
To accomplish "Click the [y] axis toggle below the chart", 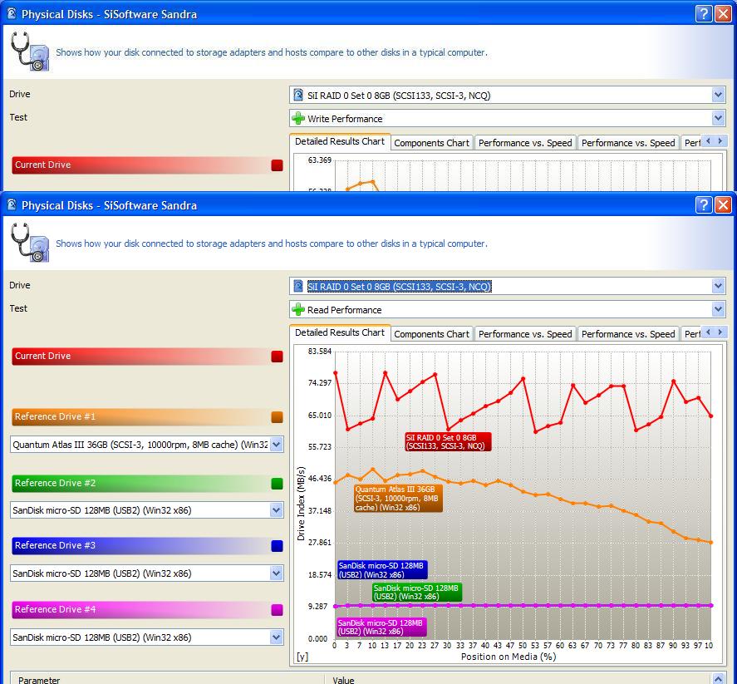I will point(302,657).
